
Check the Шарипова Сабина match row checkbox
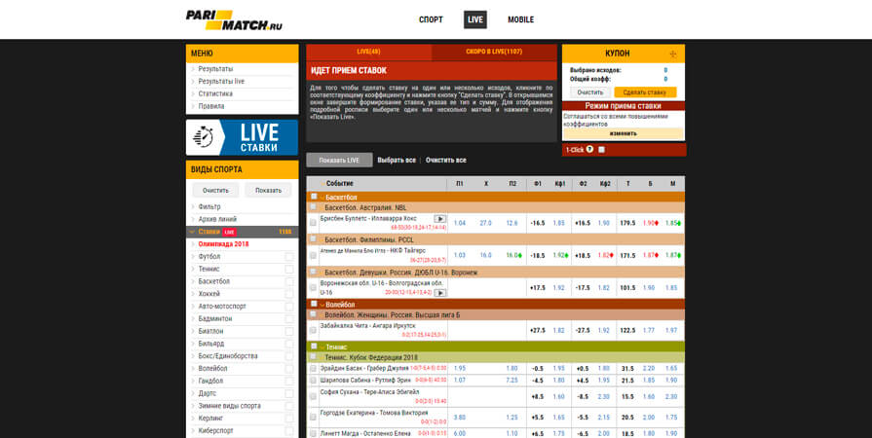[313, 381]
